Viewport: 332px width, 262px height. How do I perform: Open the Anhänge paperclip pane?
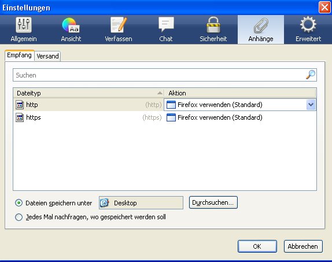[x=261, y=29]
